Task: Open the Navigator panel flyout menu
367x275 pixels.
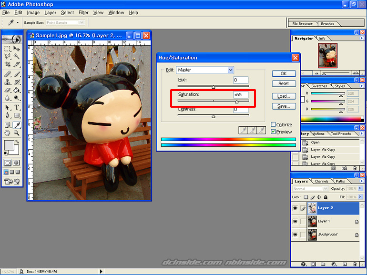Action: pos(362,38)
